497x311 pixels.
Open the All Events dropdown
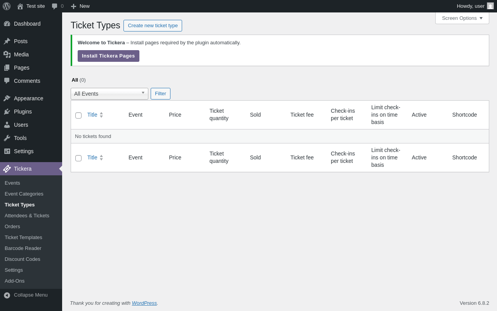coord(109,94)
